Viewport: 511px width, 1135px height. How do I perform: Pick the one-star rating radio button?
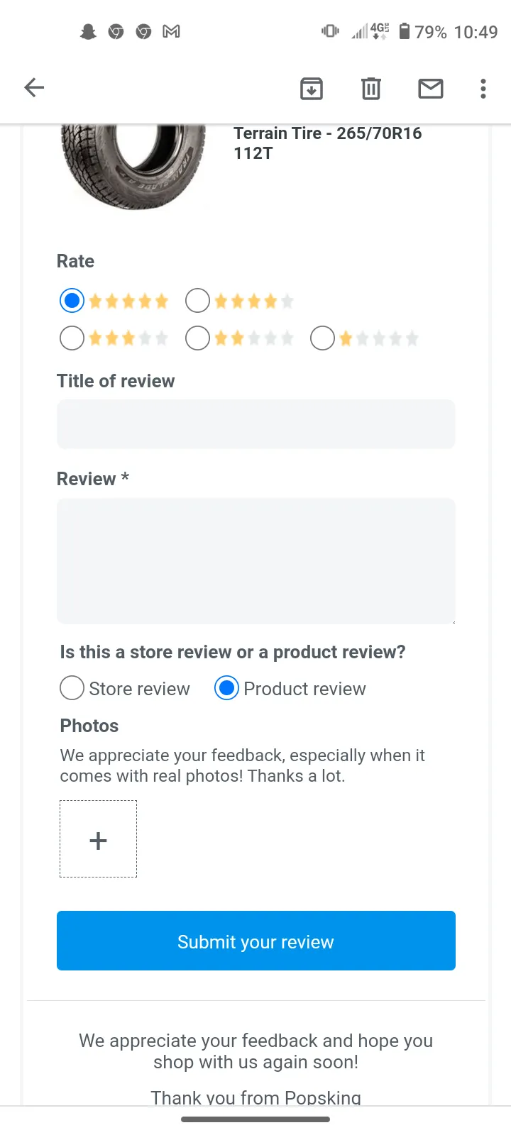point(322,338)
